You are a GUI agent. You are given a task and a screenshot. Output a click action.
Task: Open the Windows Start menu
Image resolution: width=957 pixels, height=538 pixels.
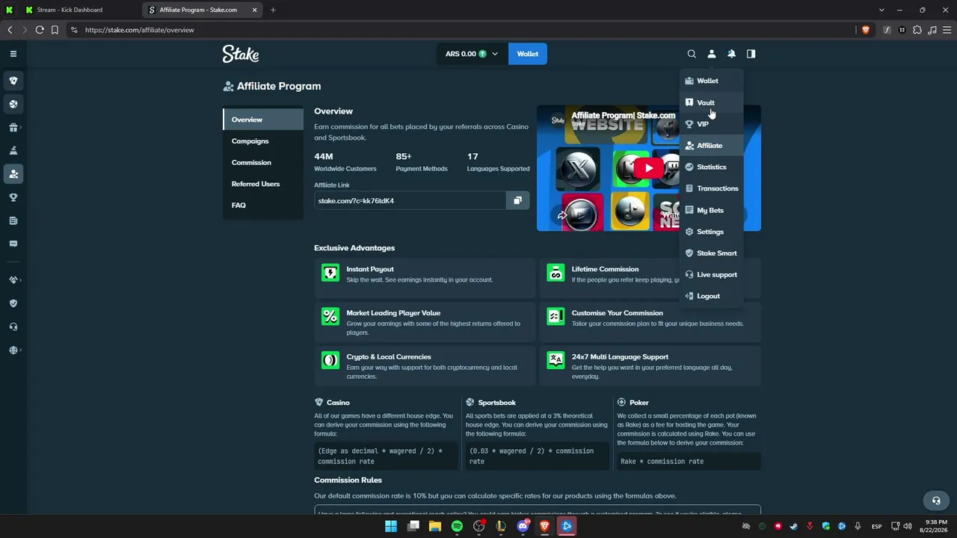[391, 526]
